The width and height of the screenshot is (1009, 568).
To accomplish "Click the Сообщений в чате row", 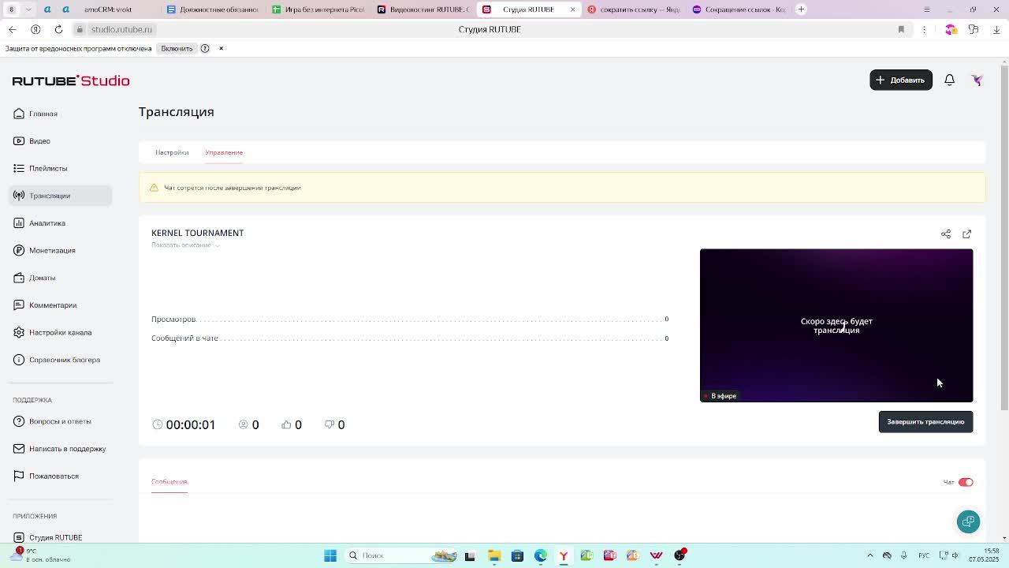I will point(410,338).
